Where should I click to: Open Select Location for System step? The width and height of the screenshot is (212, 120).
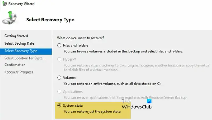25,58
